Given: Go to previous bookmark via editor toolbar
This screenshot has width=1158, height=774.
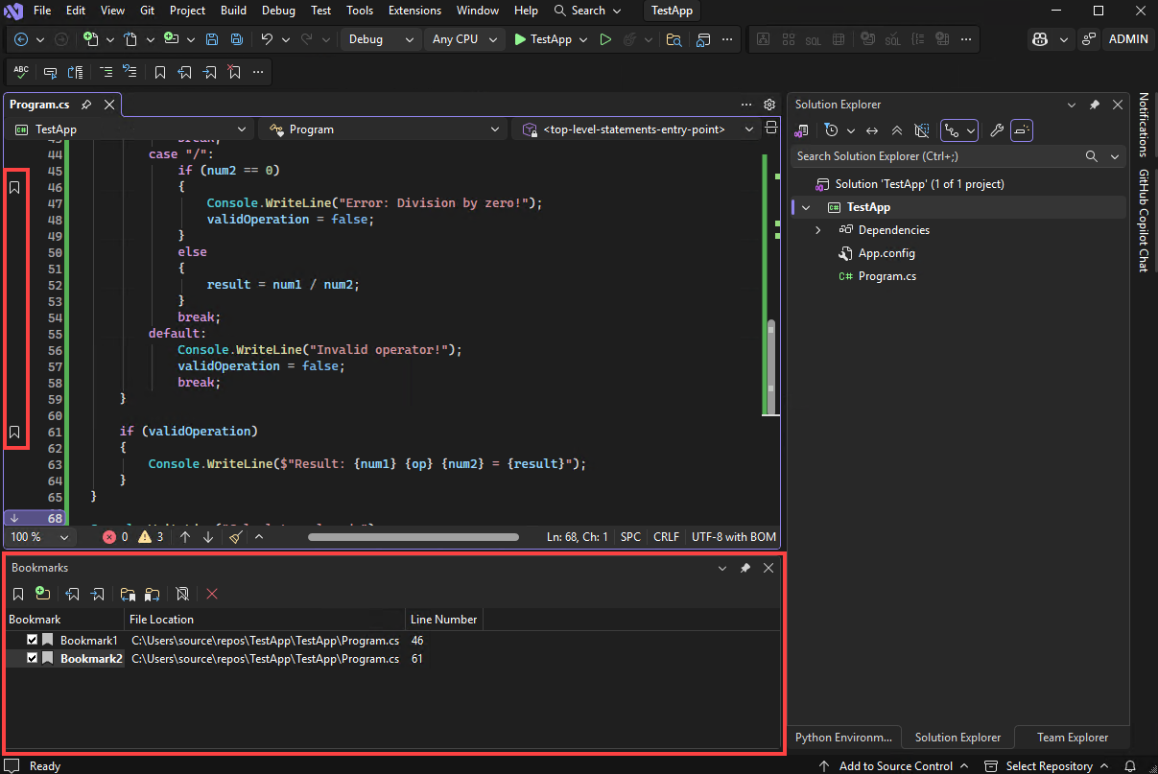Looking at the screenshot, I should [x=184, y=71].
